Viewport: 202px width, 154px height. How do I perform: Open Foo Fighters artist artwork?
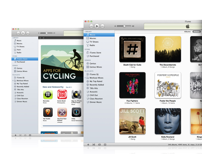point(132,85)
